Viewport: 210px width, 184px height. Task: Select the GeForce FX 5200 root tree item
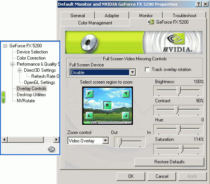[26, 46]
